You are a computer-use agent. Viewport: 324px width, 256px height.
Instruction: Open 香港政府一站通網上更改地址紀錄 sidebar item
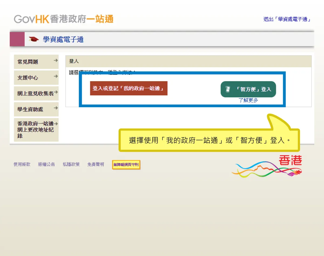click(36, 130)
